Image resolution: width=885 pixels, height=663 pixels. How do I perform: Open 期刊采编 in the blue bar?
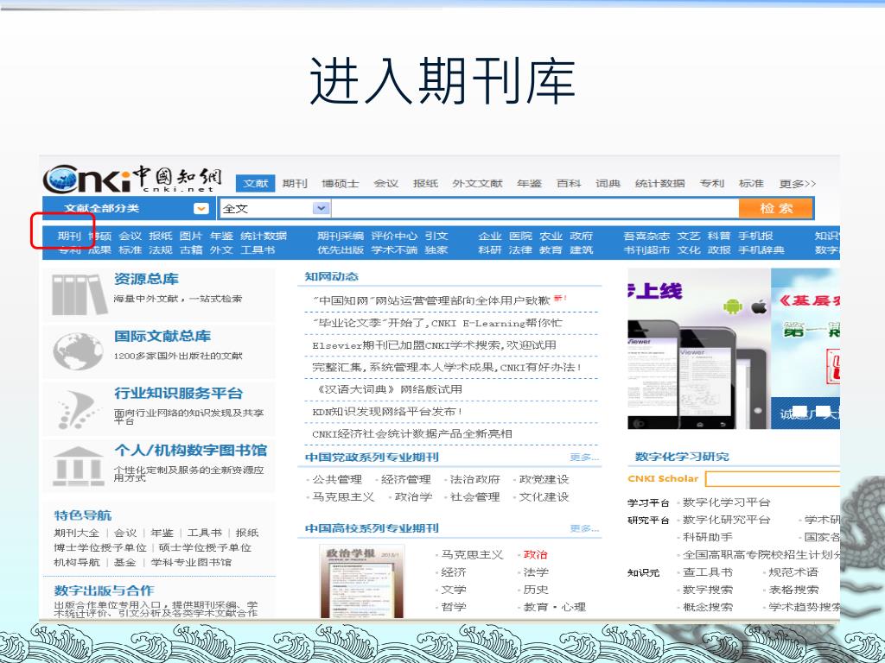point(341,236)
